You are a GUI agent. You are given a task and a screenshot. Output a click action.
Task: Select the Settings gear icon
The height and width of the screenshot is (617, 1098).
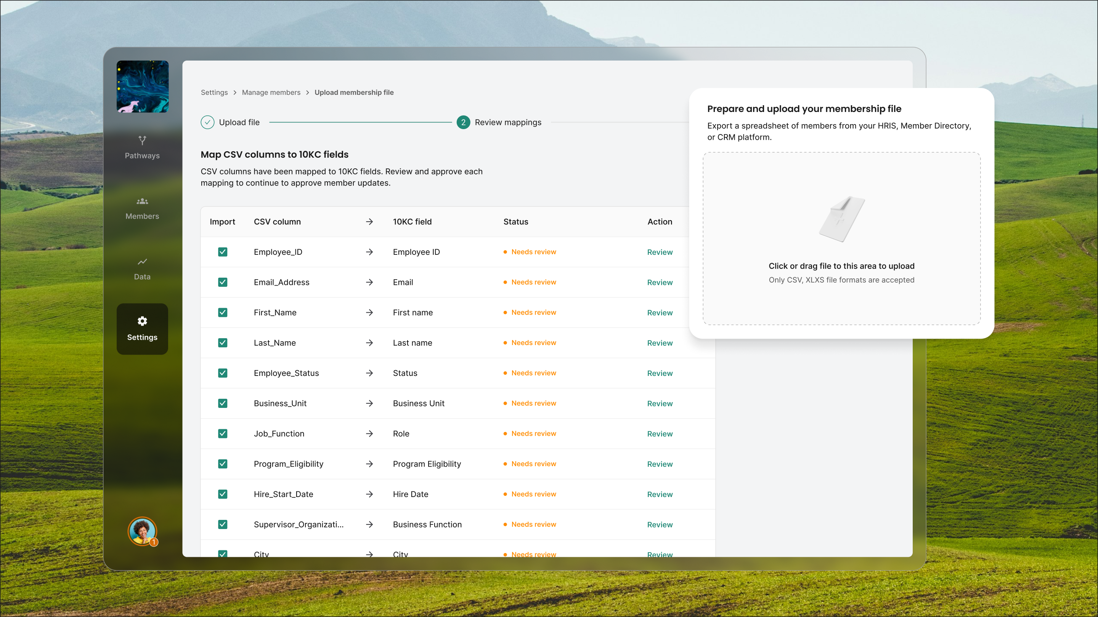click(x=142, y=321)
